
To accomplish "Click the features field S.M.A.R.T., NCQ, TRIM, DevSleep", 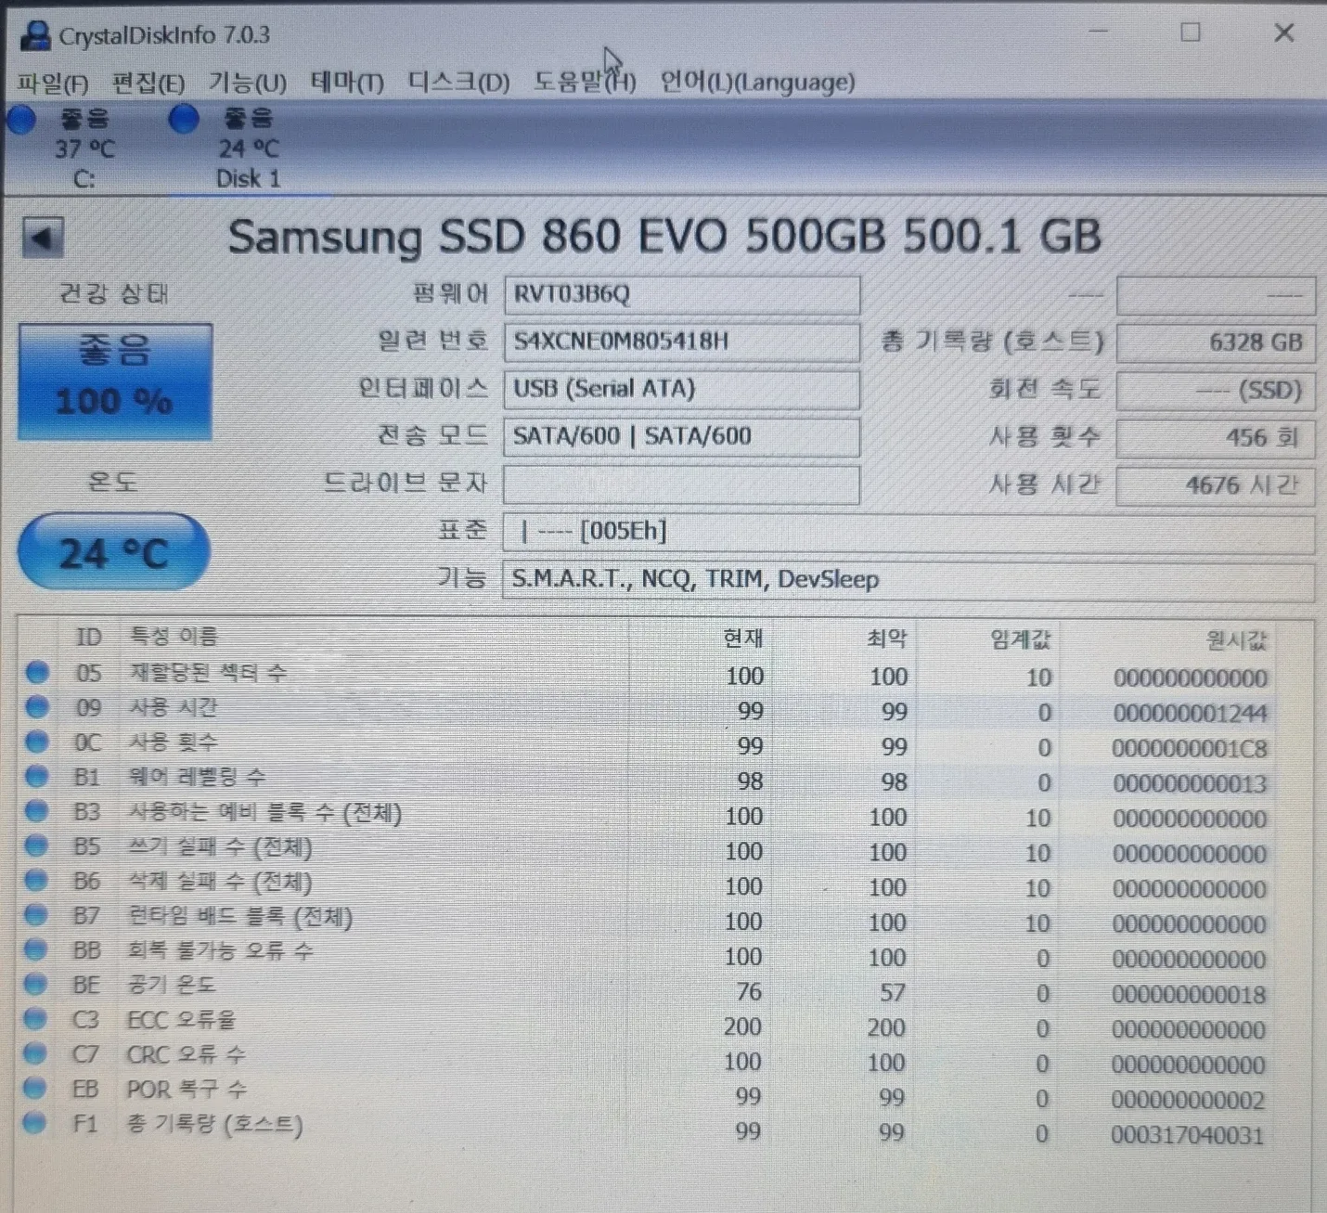I will [908, 580].
